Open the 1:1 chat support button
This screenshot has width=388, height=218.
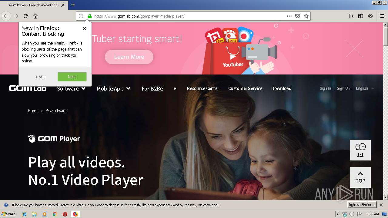360,150
